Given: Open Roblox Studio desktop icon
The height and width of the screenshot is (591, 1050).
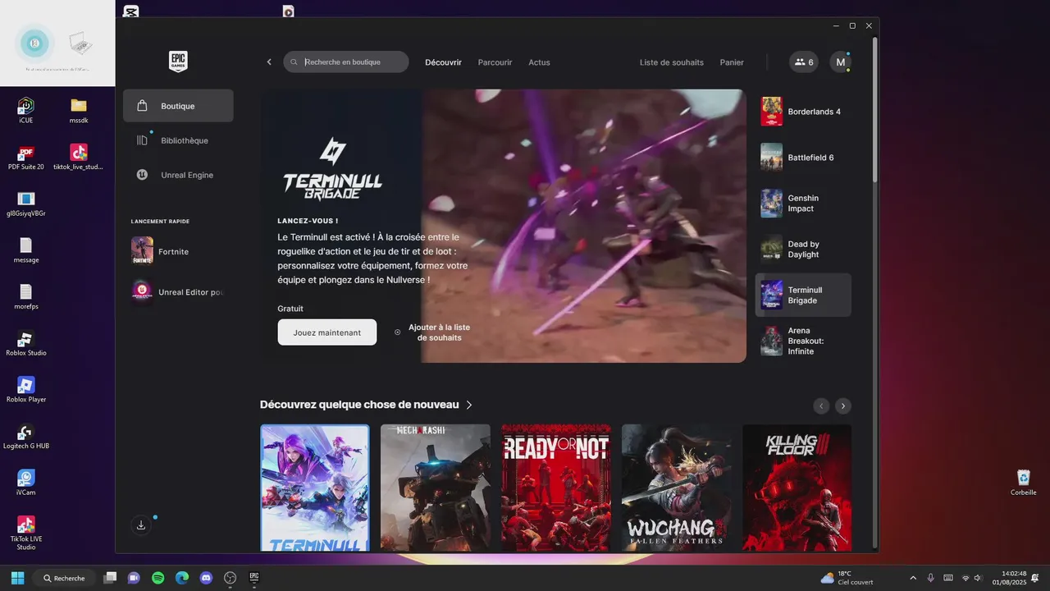Looking at the screenshot, I should [x=26, y=344].
